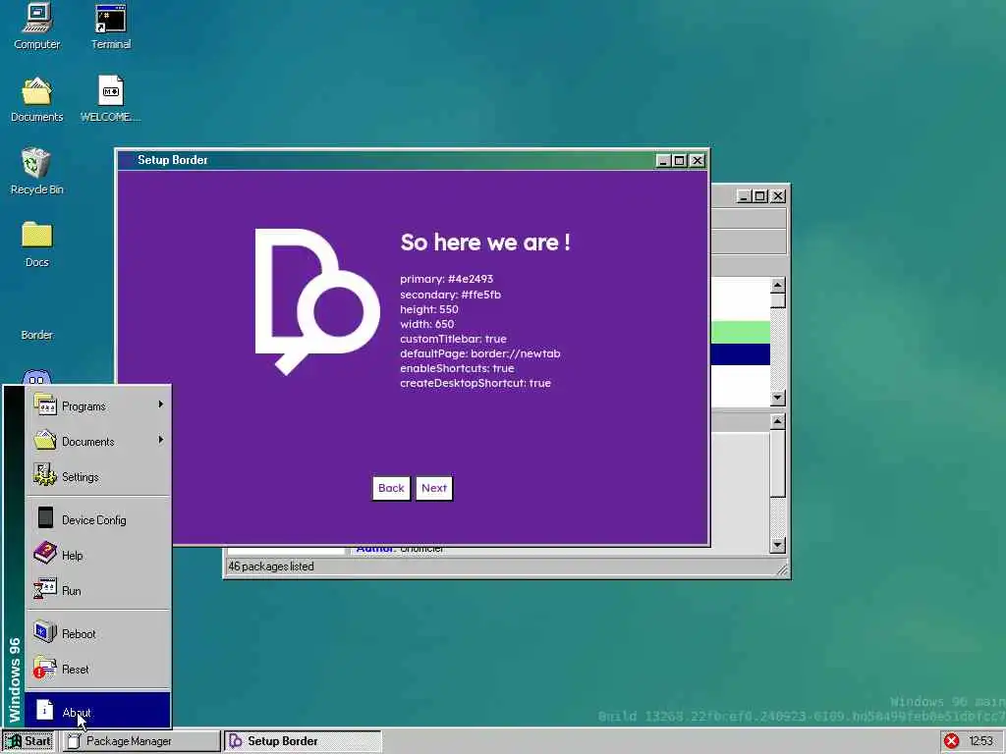Click Package Manager upper list scroll-down arrow
1006x754 pixels.
[778, 399]
